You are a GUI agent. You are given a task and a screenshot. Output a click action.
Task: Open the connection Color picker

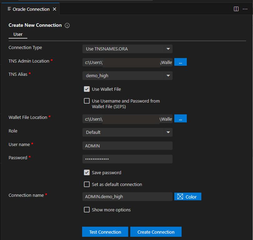click(187, 196)
